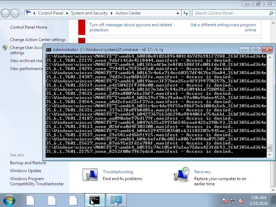This screenshot has height=207, width=276.
Task: Click the UAC shield icon
Action: pyautogui.click(x=5, y=48)
